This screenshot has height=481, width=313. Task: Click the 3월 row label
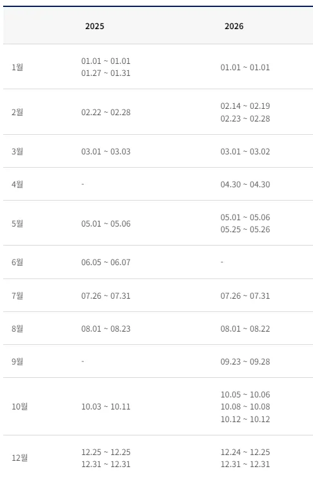18,151
